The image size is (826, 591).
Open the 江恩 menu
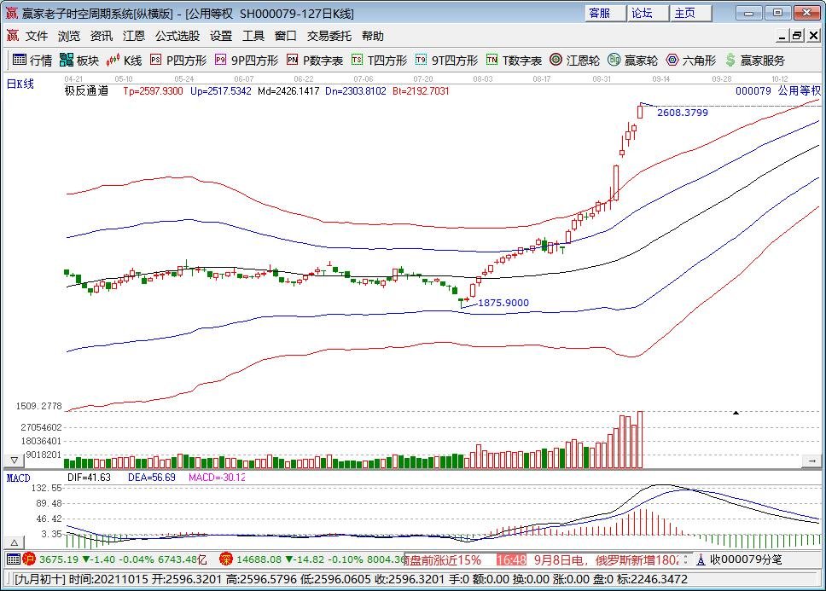(x=134, y=36)
